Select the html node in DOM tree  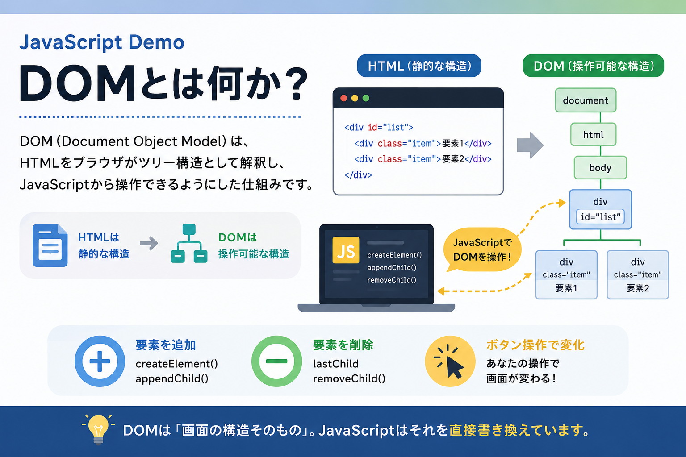click(x=593, y=134)
